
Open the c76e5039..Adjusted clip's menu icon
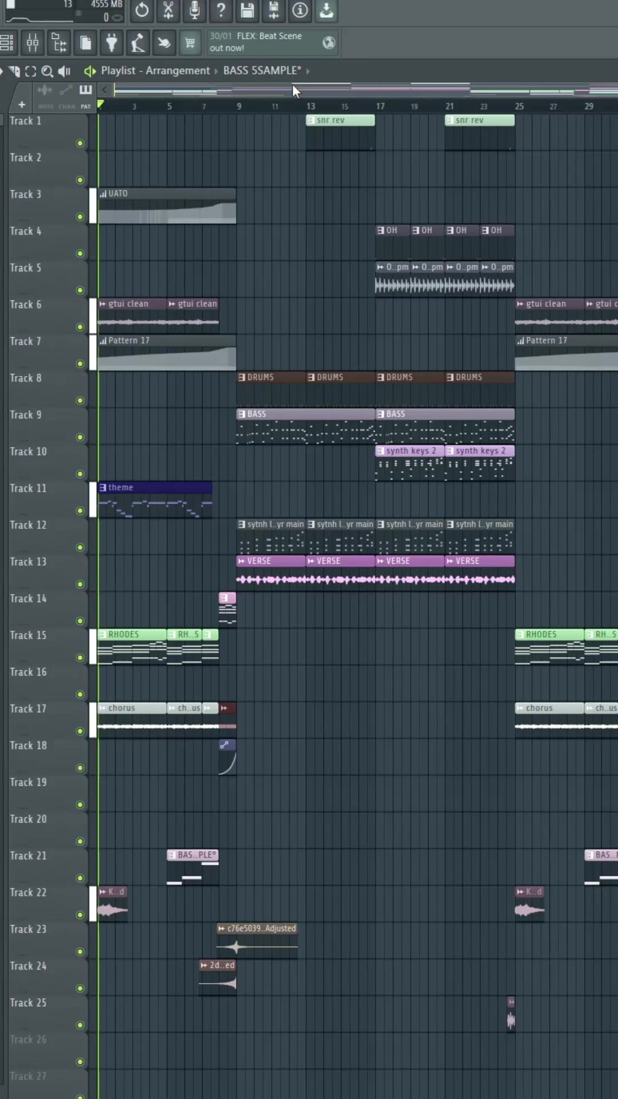click(221, 928)
